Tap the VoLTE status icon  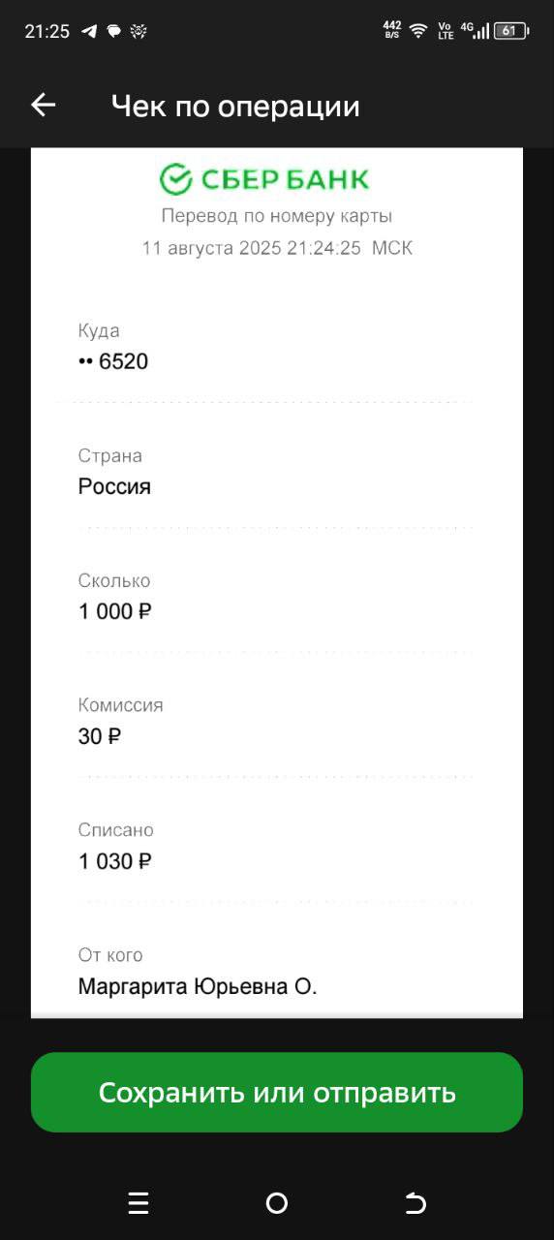pyautogui.click(x=446, y=30)
